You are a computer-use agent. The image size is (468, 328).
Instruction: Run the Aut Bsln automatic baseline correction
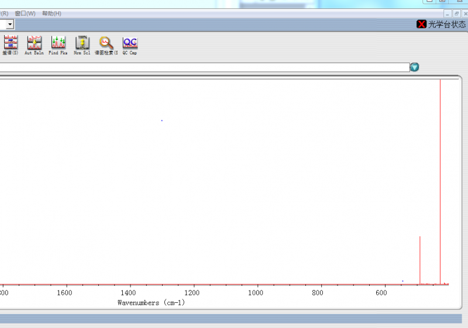click(x=34, y=44)
